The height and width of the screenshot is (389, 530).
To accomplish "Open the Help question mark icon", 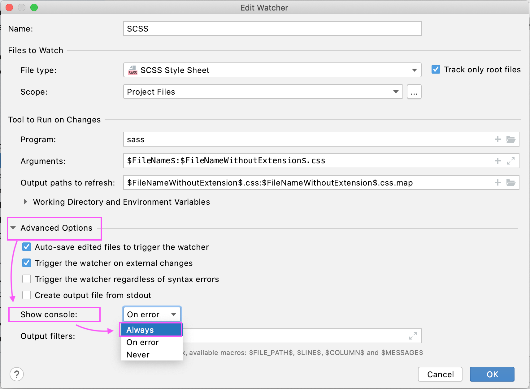I will (x=17, y=374).
